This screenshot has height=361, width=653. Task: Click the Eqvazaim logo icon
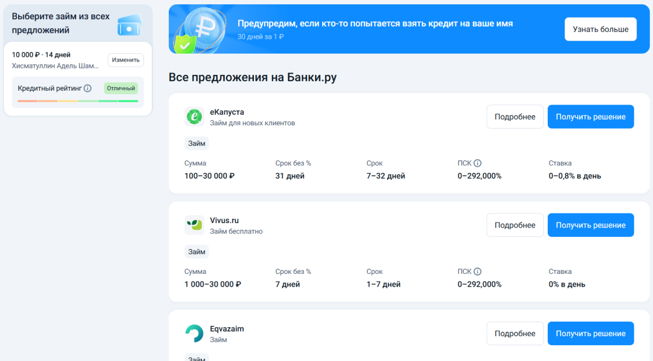(194, 333)
